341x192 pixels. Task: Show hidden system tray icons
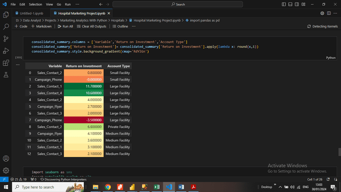[280, 187]
